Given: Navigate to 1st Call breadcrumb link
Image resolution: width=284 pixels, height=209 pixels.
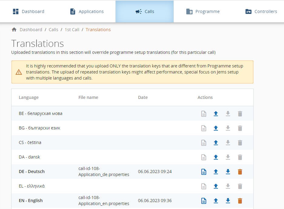Looking at the screenshot, I should point(72,30).
